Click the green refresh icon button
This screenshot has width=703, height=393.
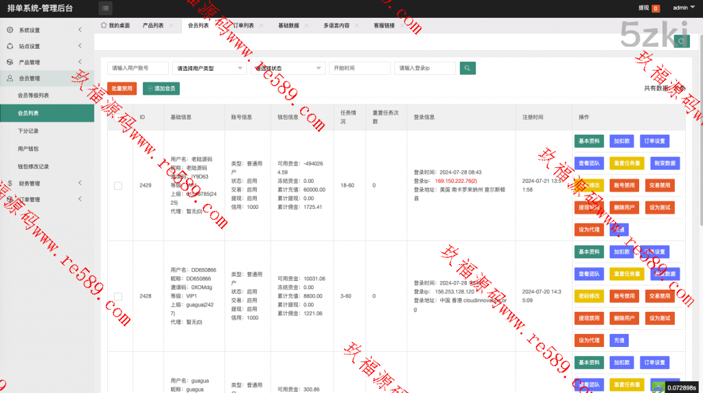pos(681,41)
